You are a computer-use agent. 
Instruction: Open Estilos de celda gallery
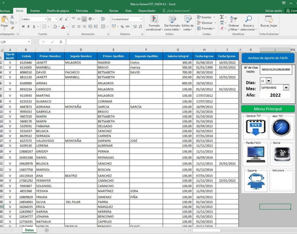coord(188,23)
